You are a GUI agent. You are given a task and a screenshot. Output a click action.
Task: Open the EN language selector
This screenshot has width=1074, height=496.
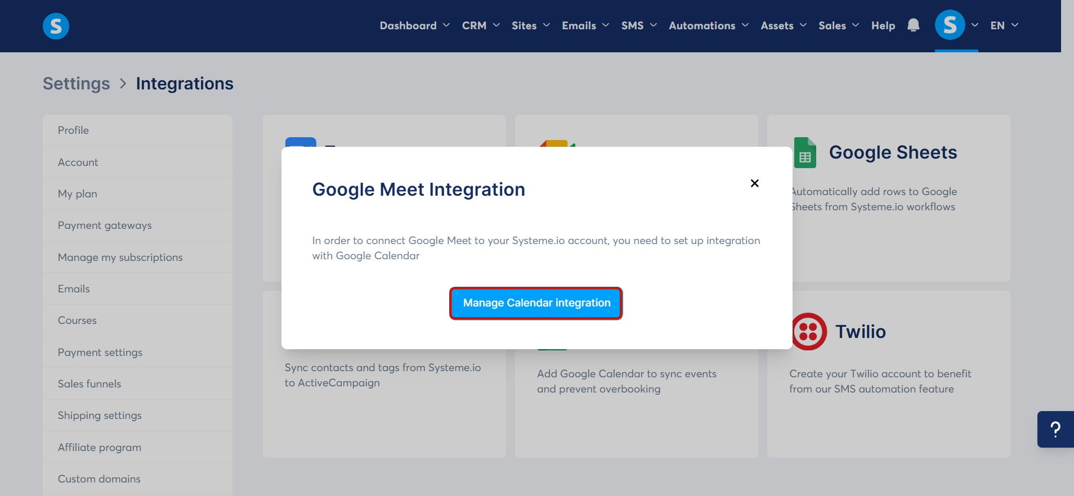pyautogui.click(x=1004, y=25)
